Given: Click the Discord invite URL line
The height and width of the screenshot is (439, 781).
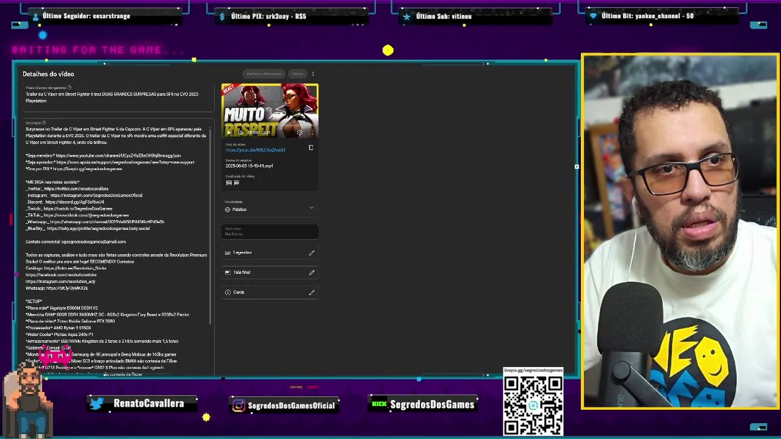Looking at the screenshot, I should (x=65, y=202).
